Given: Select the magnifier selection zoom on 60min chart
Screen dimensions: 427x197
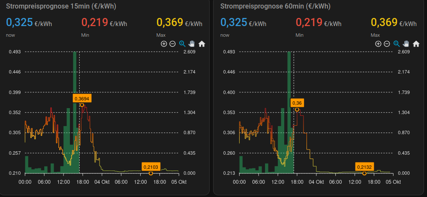Looking at the screenshot, I should point(397,44).
